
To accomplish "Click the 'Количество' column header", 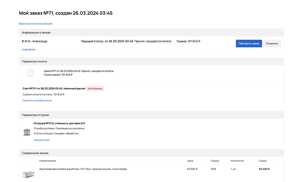I will pos(237,161).
